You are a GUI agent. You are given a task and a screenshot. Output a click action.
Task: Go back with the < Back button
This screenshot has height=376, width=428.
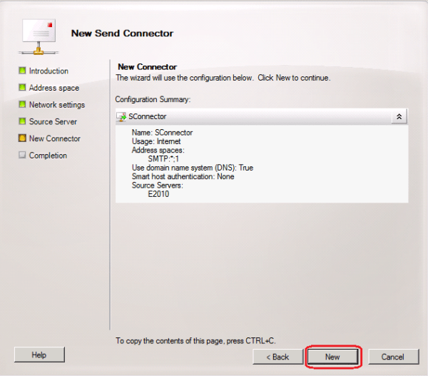[x=277, y=356]
